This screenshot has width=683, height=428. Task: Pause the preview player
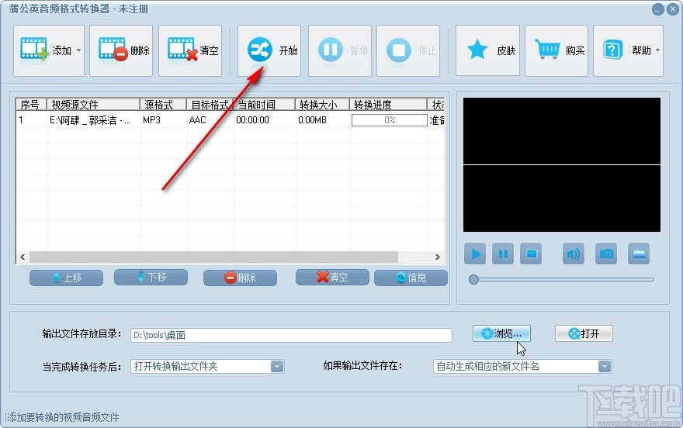(503, 254)
